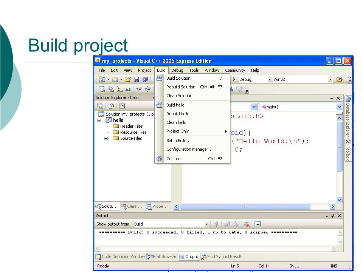Click Find Message in Code icon in Output
The height and width of the screenshot is (272, 363).
click(216, 224)
